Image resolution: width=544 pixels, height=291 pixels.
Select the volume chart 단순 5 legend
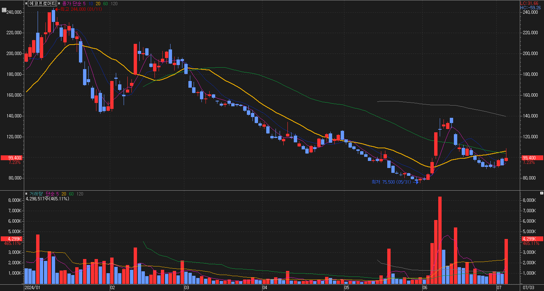pyautogui.click(x=52, y=194)
